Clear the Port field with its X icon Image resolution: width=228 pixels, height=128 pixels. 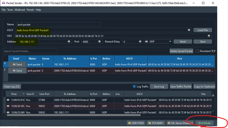(x=99, y=42)
